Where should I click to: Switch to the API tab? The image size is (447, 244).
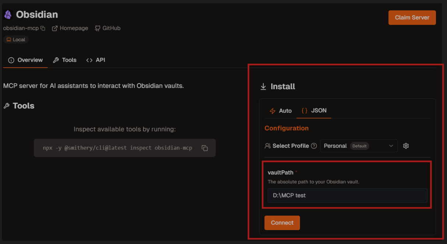[x=96, y=60]
